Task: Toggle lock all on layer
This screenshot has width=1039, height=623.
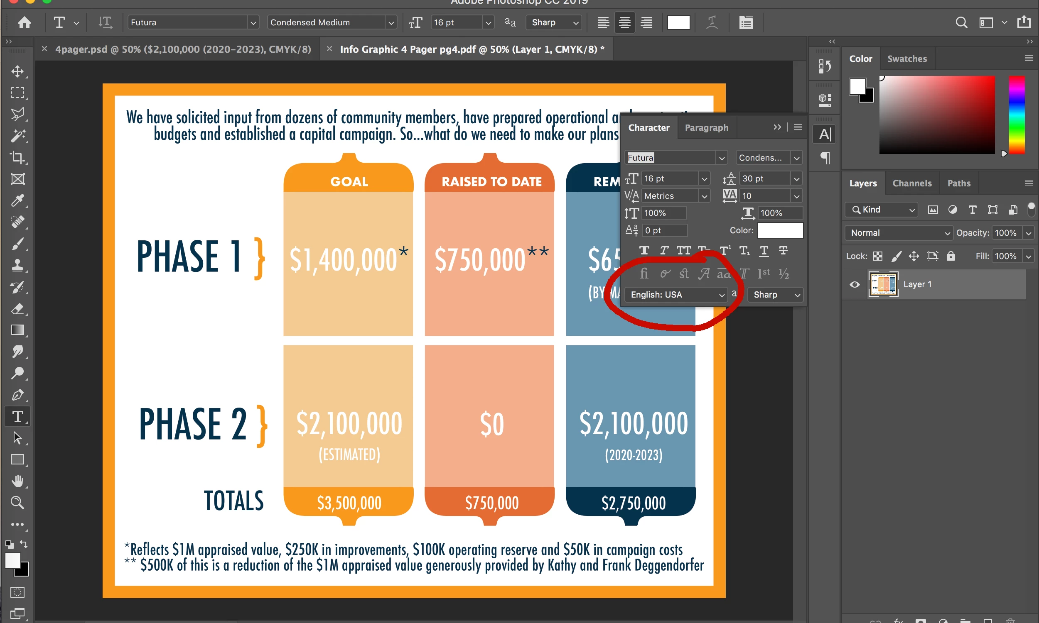Action: pos(951,256)
